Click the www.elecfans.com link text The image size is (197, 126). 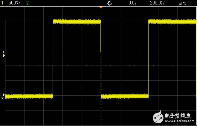[179, 121]
